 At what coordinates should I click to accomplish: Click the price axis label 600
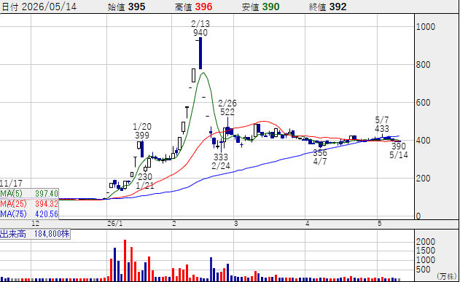(x=423, y=103)
